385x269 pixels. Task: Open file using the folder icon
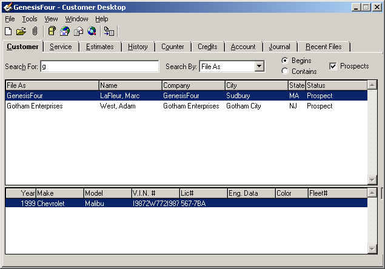click(x=21, y=32)
